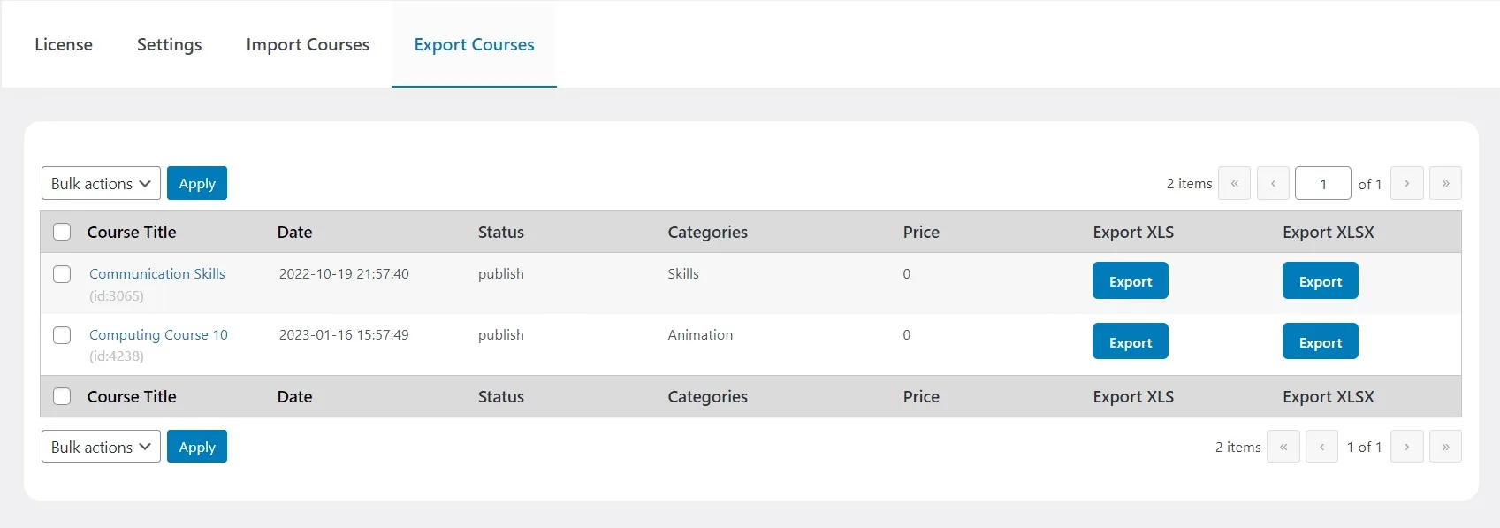This screenshot has width=1500, height=528.
Task: Select all courses via header checkbox
Action: click(x=62, y=232)
